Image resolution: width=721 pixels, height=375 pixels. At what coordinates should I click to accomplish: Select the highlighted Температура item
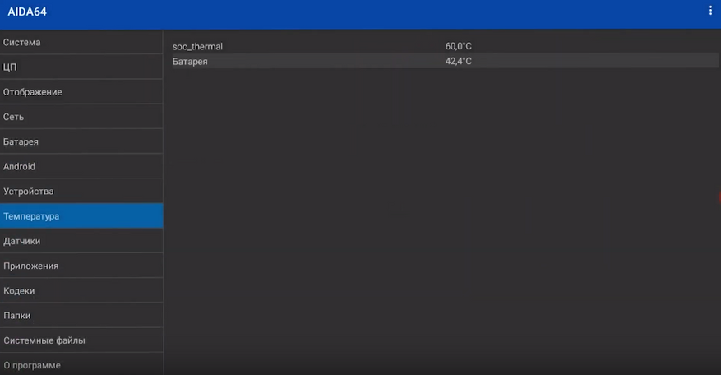click(x=81, y=215)
